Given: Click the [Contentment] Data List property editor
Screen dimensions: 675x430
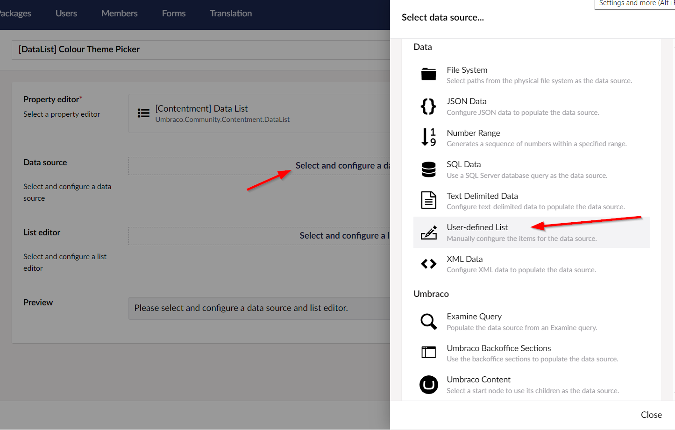Looking at the screenshot, I should tap(259, 113).
